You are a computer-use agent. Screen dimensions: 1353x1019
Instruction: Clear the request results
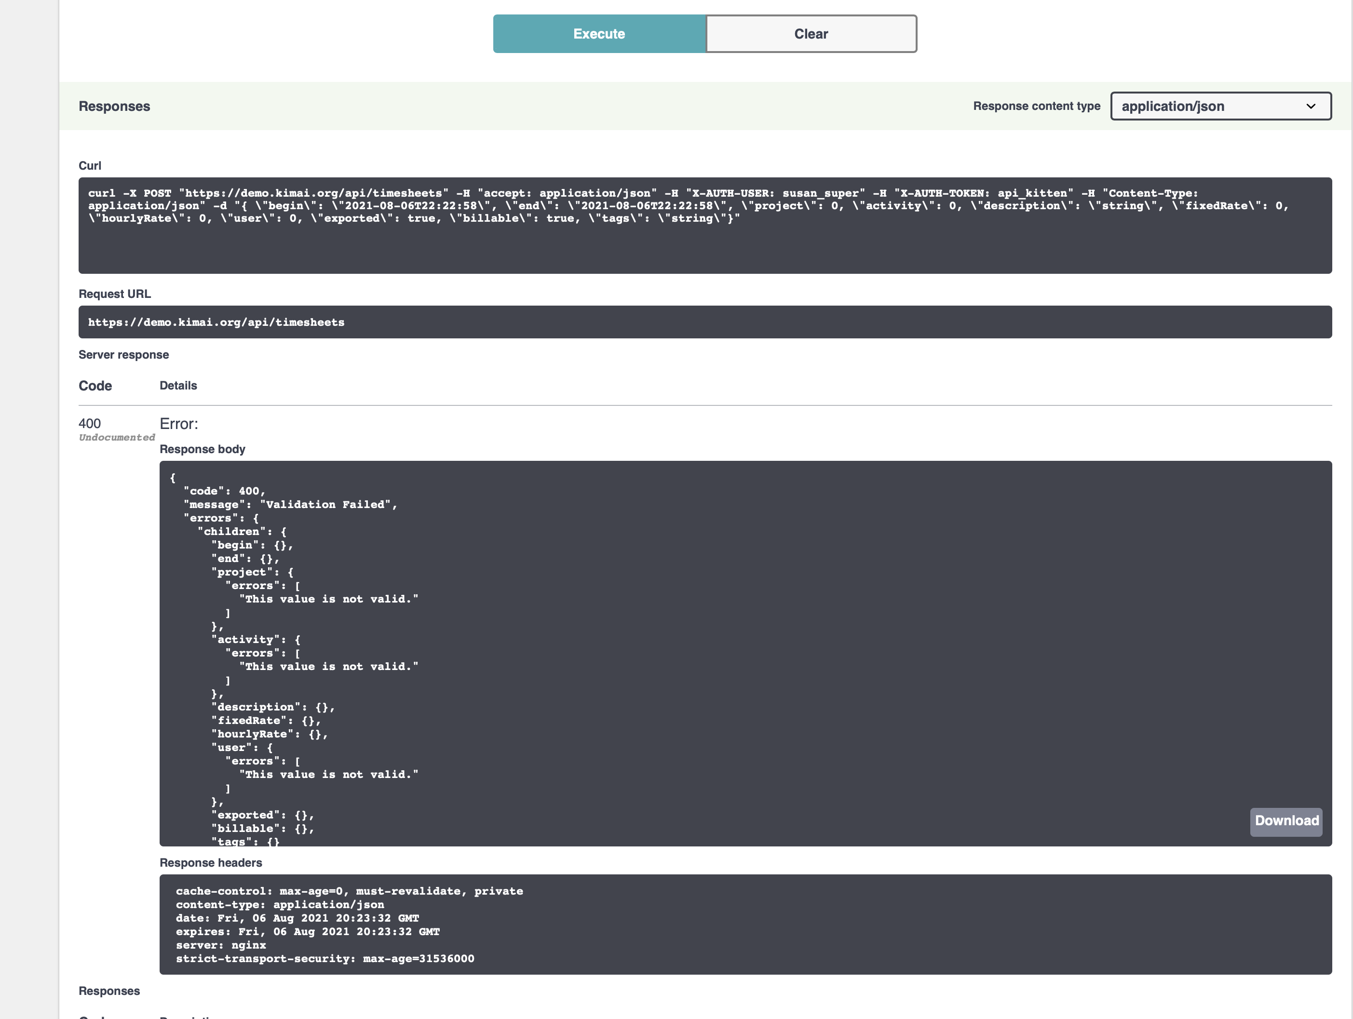point(811,34)
